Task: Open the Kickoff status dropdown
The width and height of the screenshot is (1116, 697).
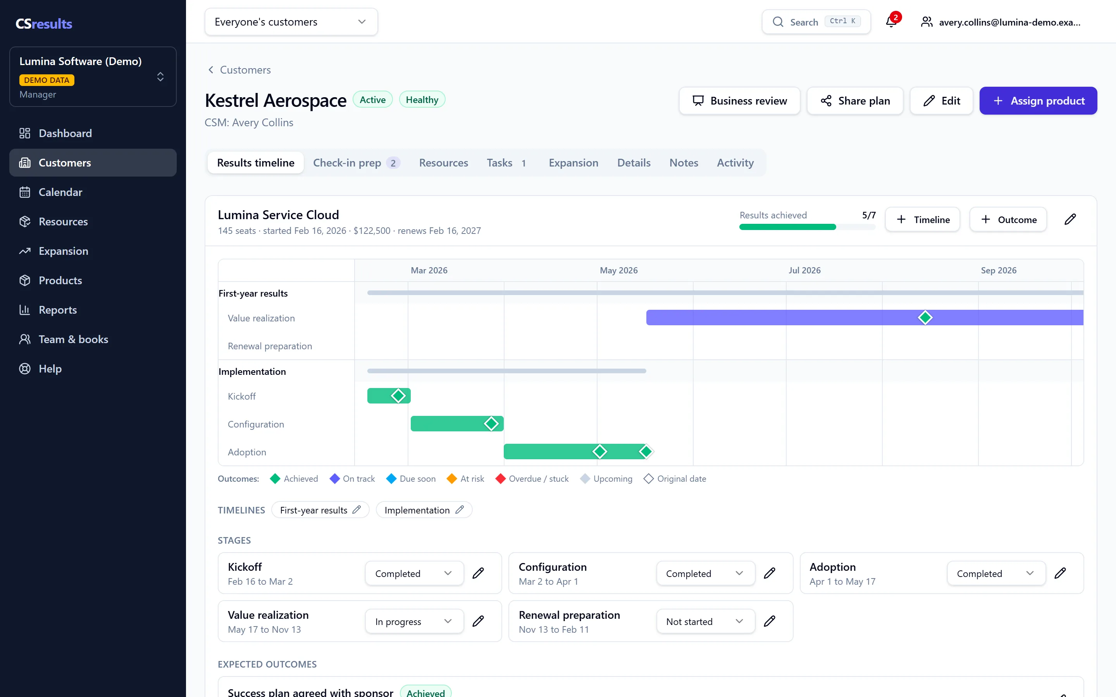Action: (414, 573)
